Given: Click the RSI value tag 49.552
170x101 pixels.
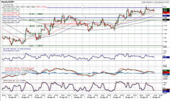Looking at the screenshot, I should [166, 57].
